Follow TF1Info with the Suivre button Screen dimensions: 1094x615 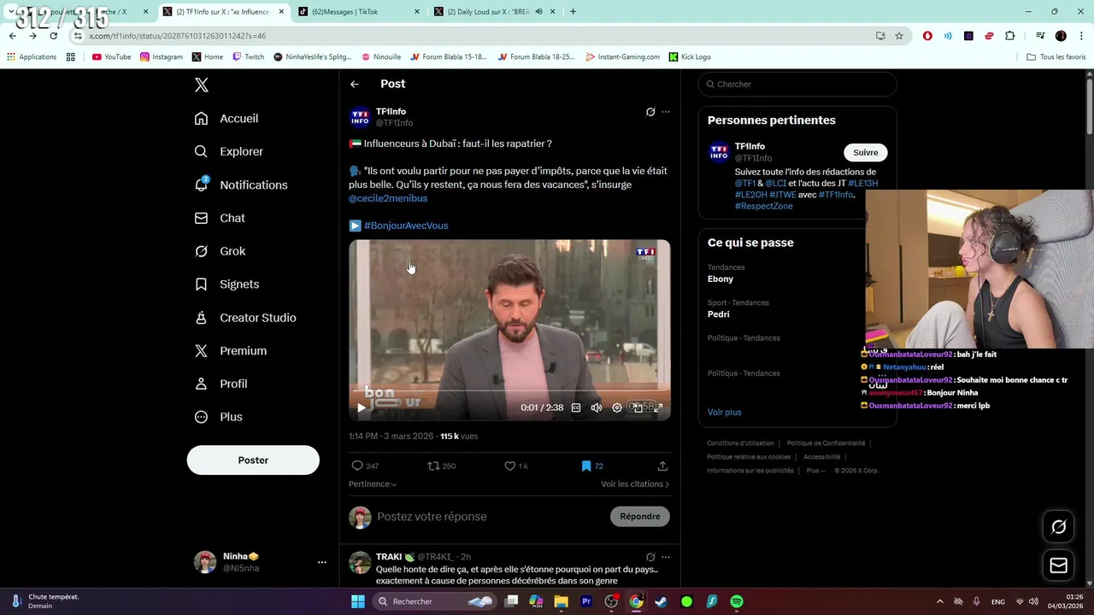(x=865, y=153)
